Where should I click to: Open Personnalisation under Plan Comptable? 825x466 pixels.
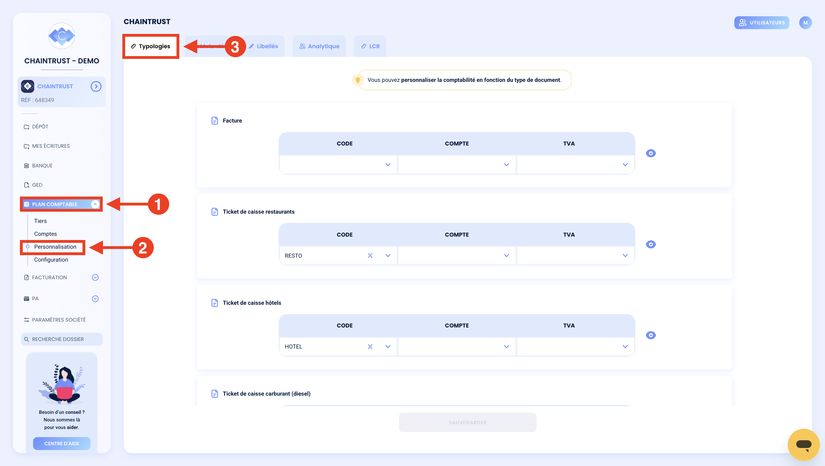pos(55,247)
